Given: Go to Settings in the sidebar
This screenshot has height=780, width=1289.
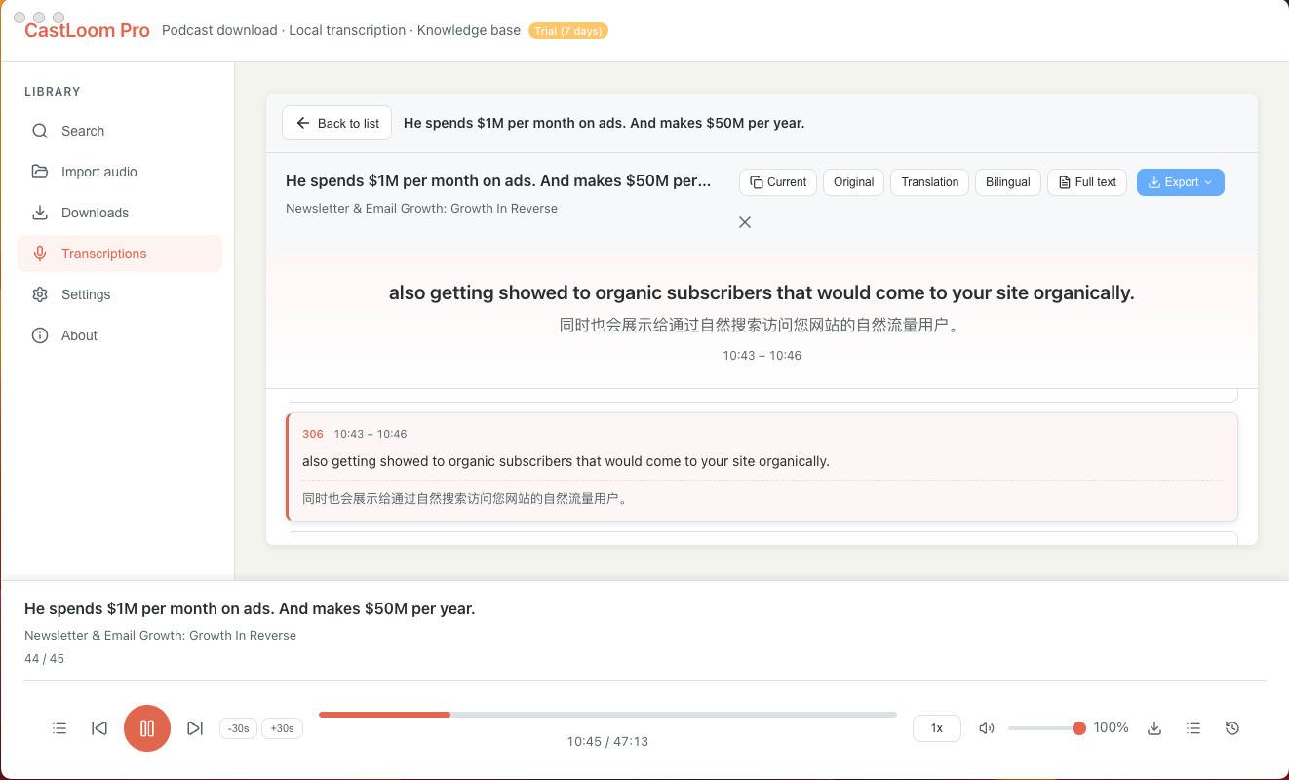Looking at the screenshot, I should tap(86, 294).
